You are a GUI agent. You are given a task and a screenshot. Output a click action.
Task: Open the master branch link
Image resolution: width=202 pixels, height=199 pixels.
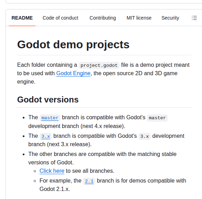pos(50,118)
